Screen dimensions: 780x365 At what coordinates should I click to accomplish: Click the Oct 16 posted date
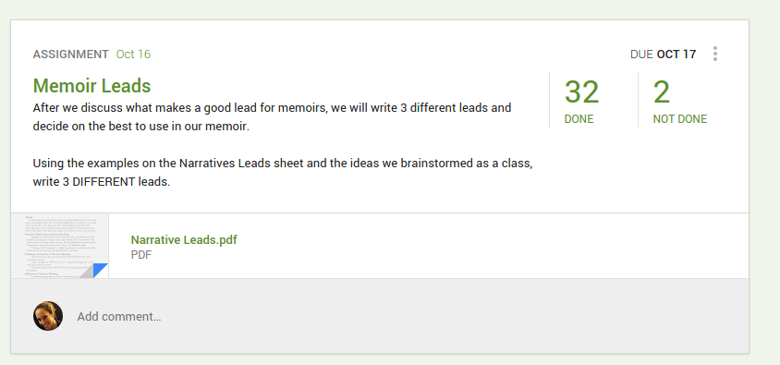tap(133, 55)
